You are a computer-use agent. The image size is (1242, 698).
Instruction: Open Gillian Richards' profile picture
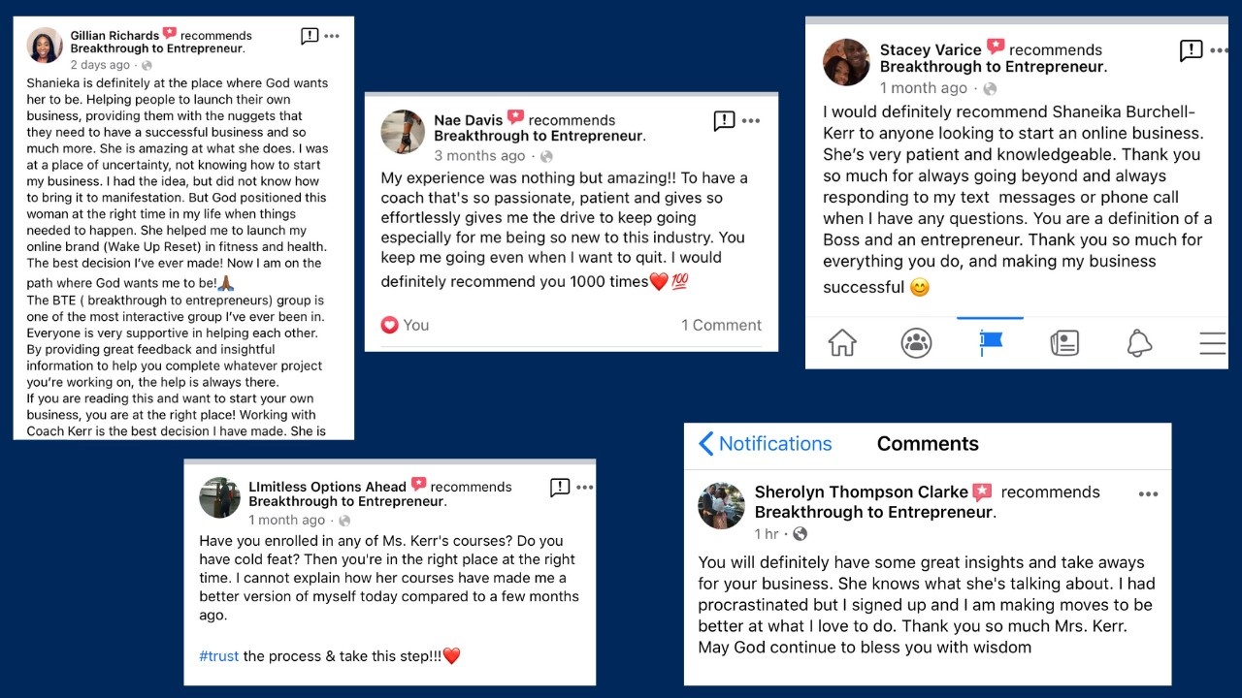click(x=45, y=45)
